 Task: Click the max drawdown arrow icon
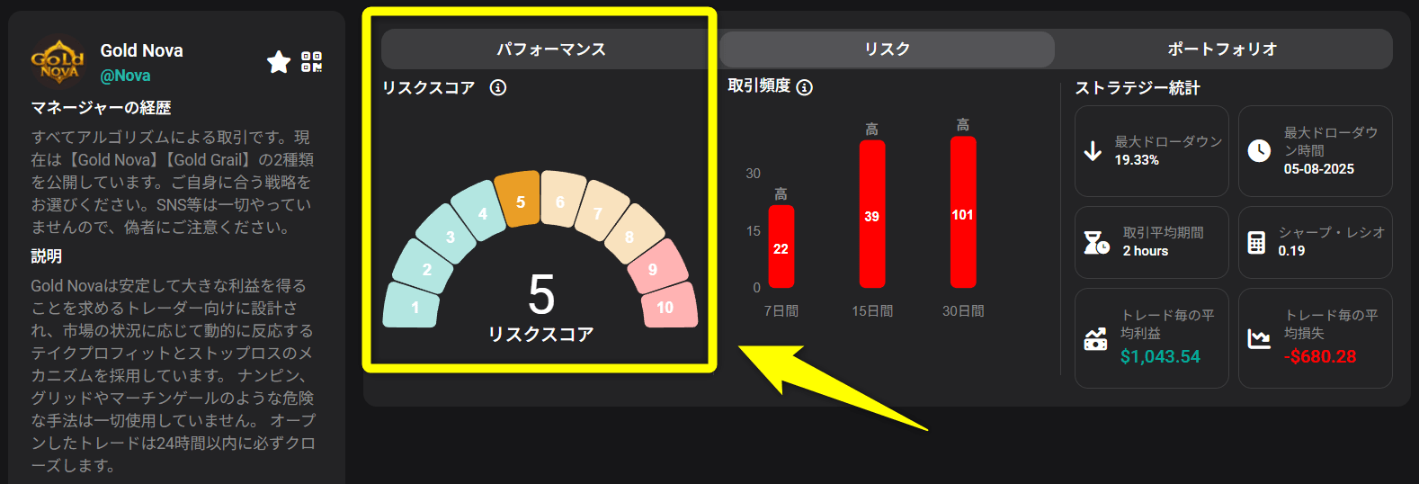coord(1093,151)
